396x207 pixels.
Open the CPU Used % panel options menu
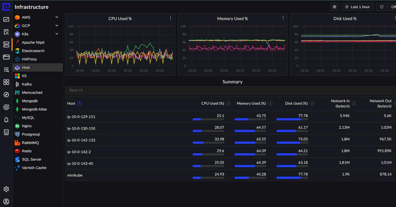point(171,18)
